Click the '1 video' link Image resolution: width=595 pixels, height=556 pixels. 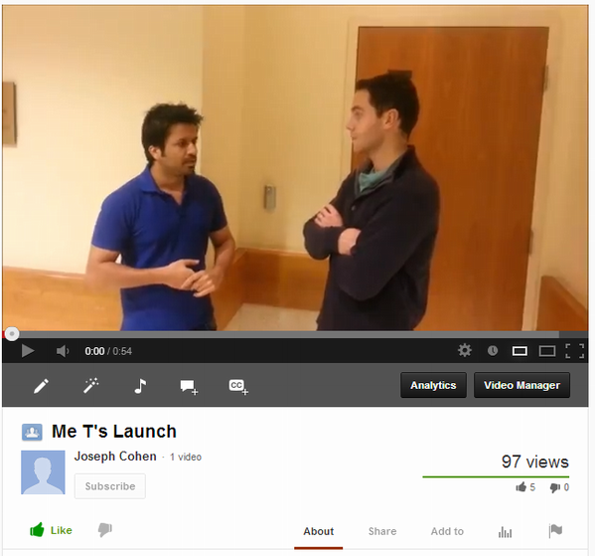point(186,457)
